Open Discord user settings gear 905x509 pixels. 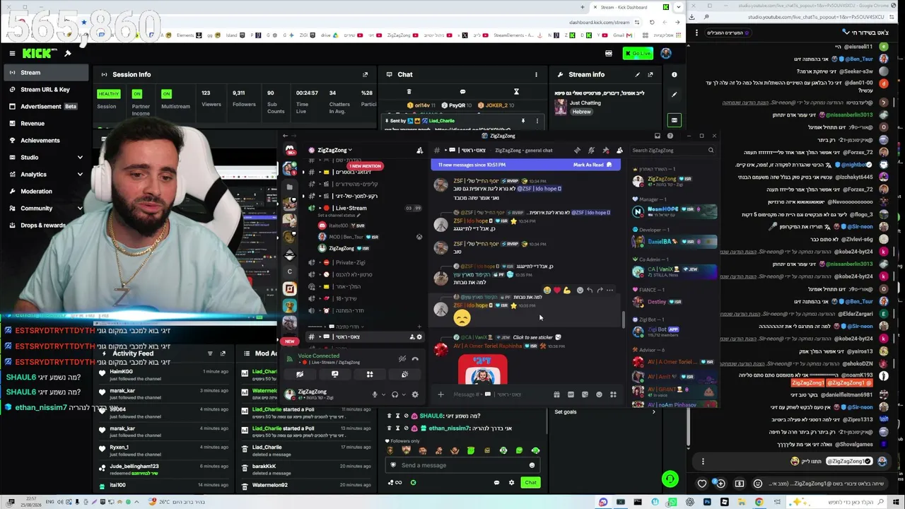[x=415, y=394]
